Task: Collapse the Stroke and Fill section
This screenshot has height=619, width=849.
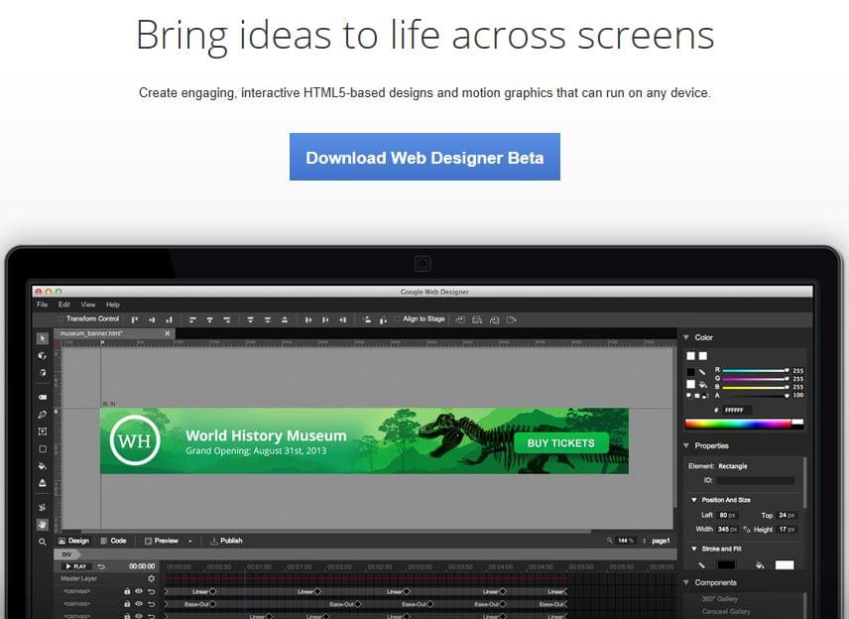Action: pyautogui.click(x=694, y=549)
